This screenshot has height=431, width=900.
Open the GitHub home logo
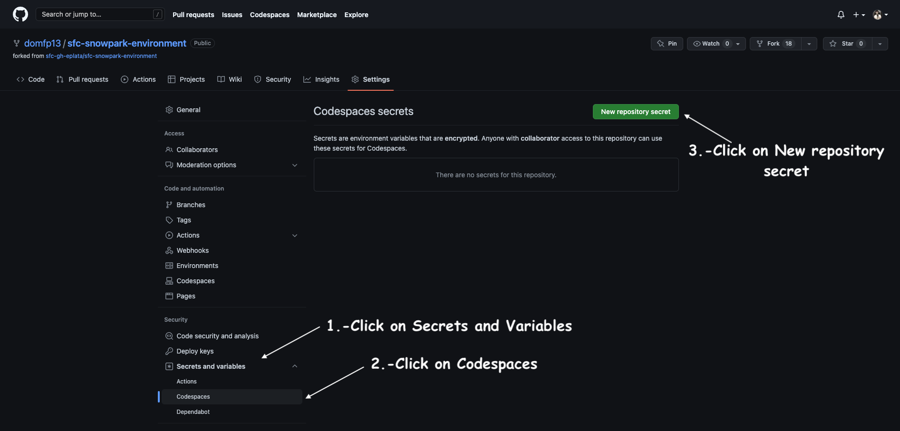tap(20, 14)
